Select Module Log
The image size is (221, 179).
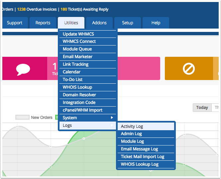pyautogui.click(x=146, y=141)
